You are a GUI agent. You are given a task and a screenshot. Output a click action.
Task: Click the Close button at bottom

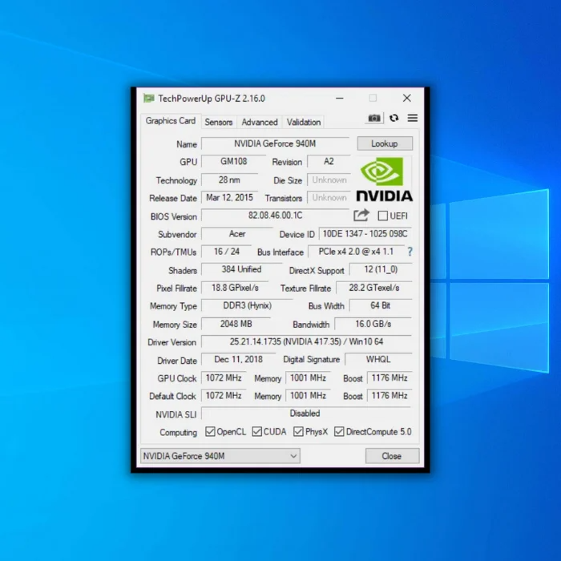(x=392, y=456)
